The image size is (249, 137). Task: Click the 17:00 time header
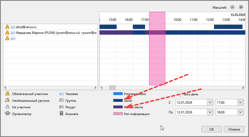pyautogui.click(x=145, y=20)
